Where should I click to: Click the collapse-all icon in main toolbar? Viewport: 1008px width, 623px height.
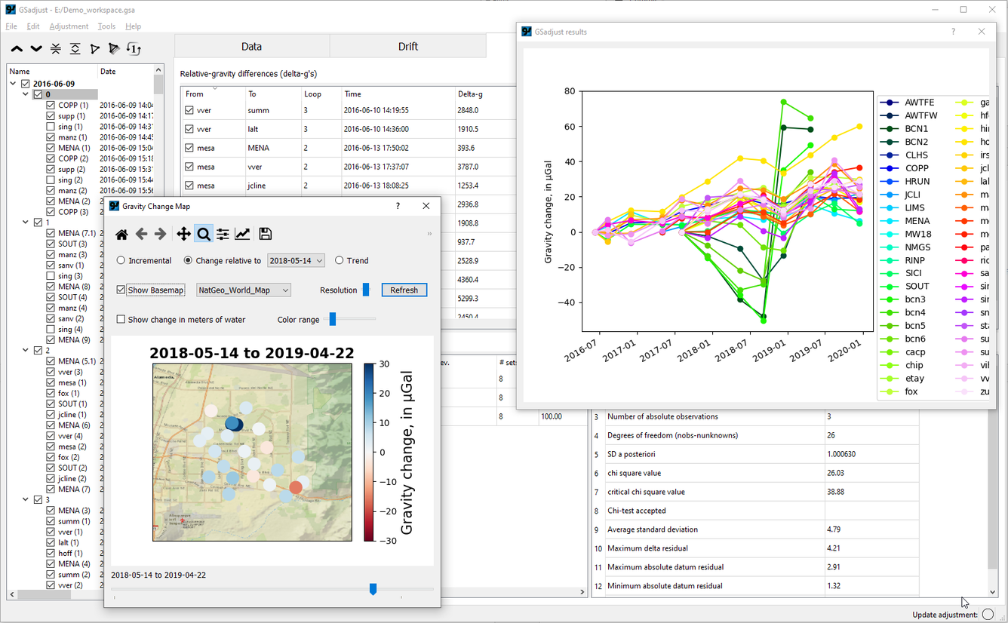click(54, 48)
